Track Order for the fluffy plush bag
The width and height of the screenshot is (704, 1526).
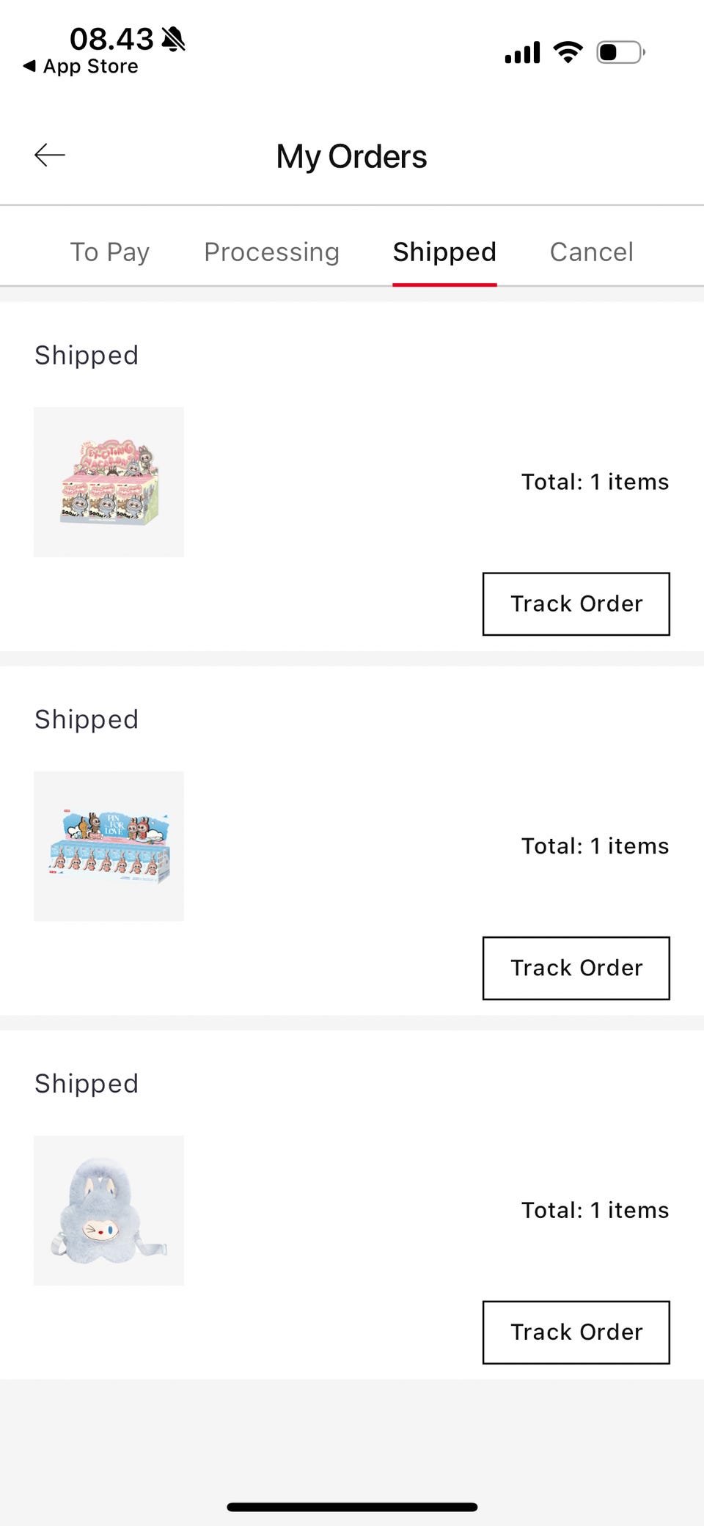(x=576, y=1332)
